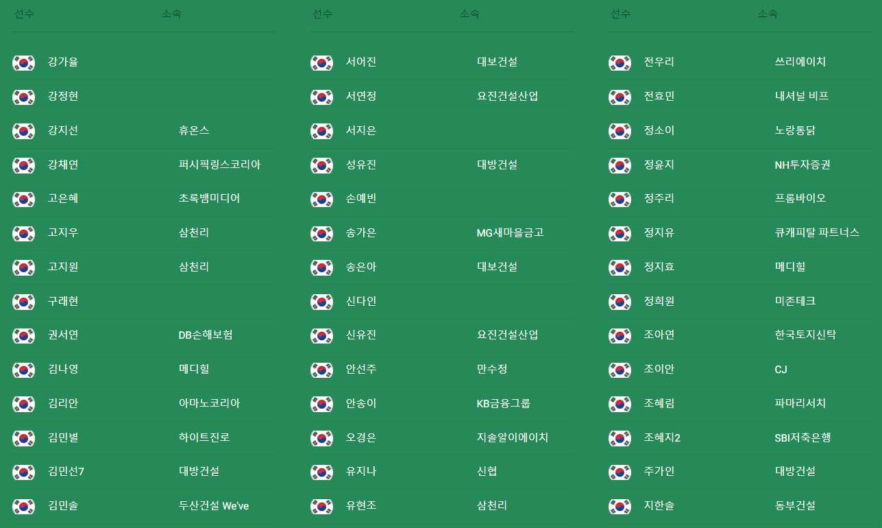
Task: Click sponsor 하이트진로
Action: pos(204,437)
